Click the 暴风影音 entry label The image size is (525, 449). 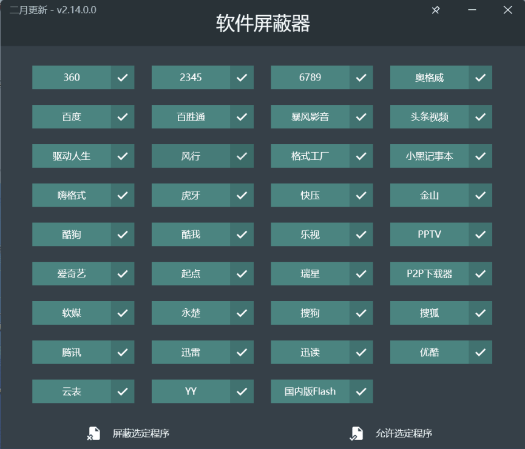pyautogui.click(x=311, y=116)
